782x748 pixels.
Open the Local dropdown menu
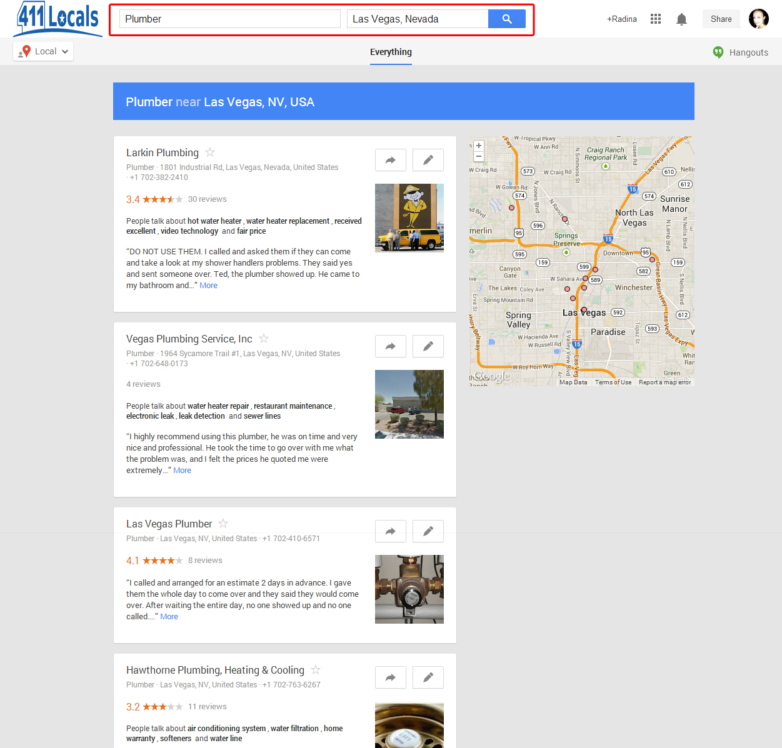pos(43,51)
